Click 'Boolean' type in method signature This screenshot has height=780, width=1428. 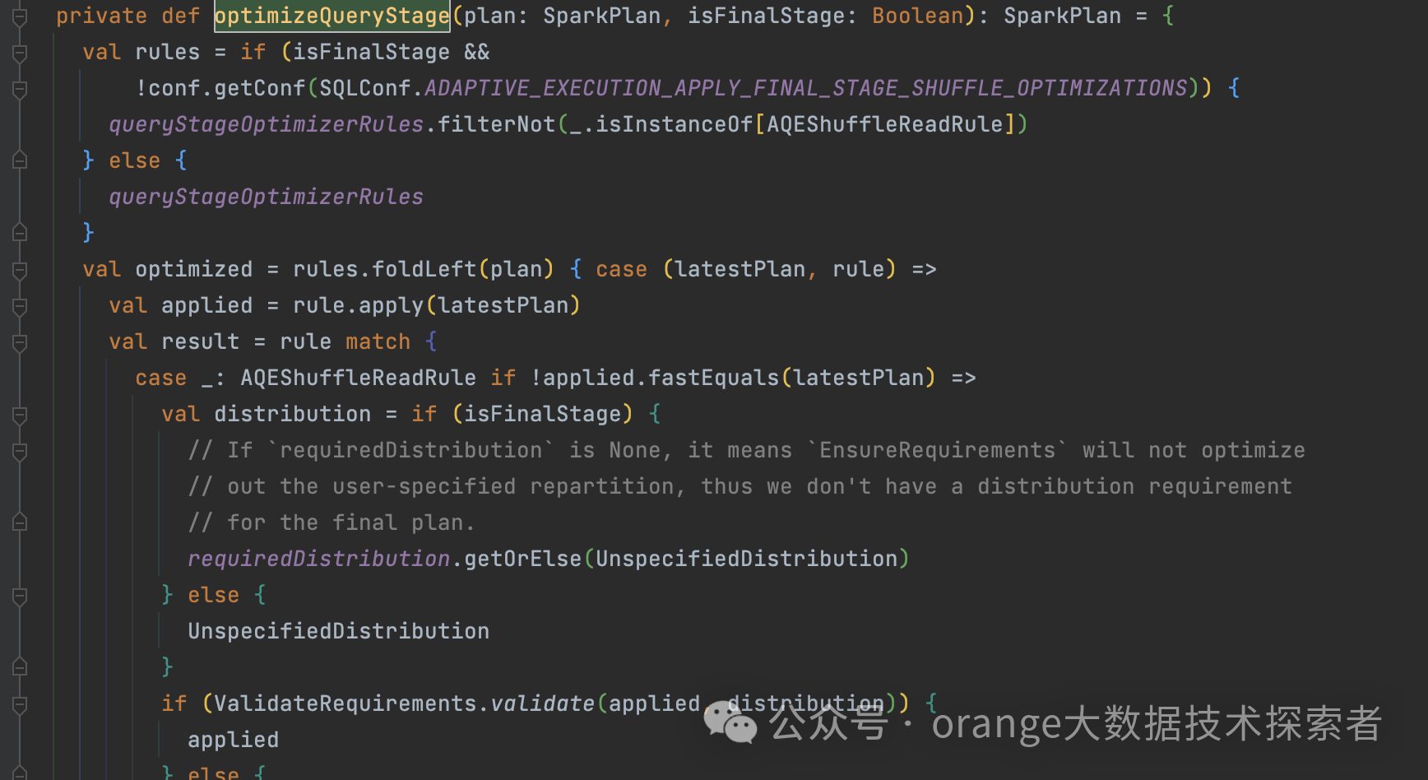(918, 16)
